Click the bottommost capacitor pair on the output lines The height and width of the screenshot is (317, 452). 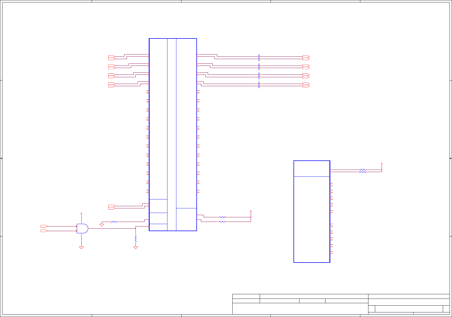(259, 85)
